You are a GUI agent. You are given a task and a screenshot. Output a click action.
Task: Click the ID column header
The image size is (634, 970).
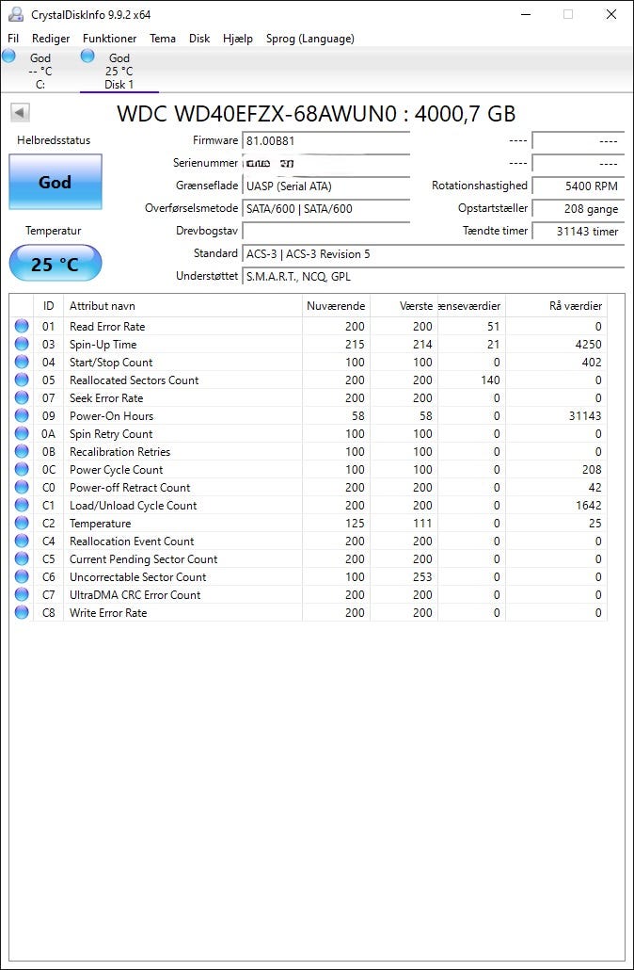point(48,306)
